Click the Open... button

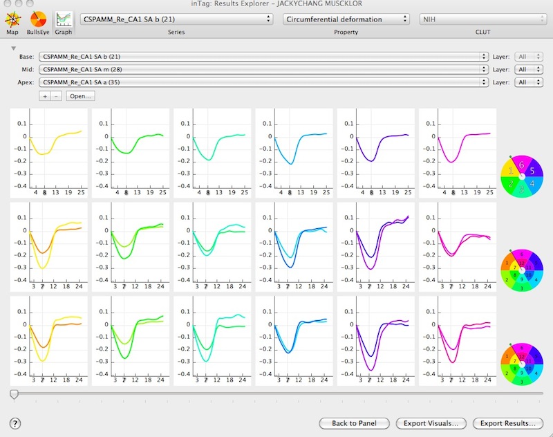point(79,95)
